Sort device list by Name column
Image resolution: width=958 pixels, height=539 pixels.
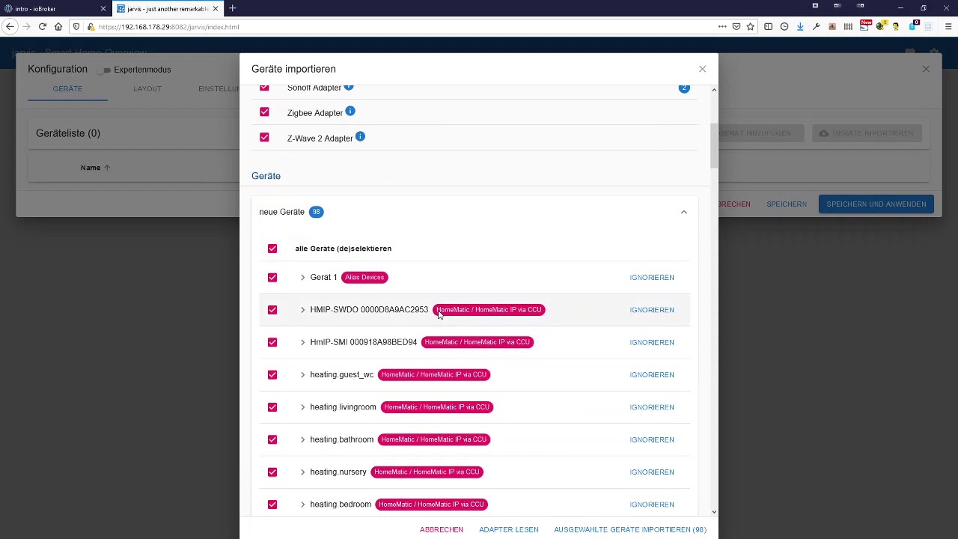[x=95, y=168]
